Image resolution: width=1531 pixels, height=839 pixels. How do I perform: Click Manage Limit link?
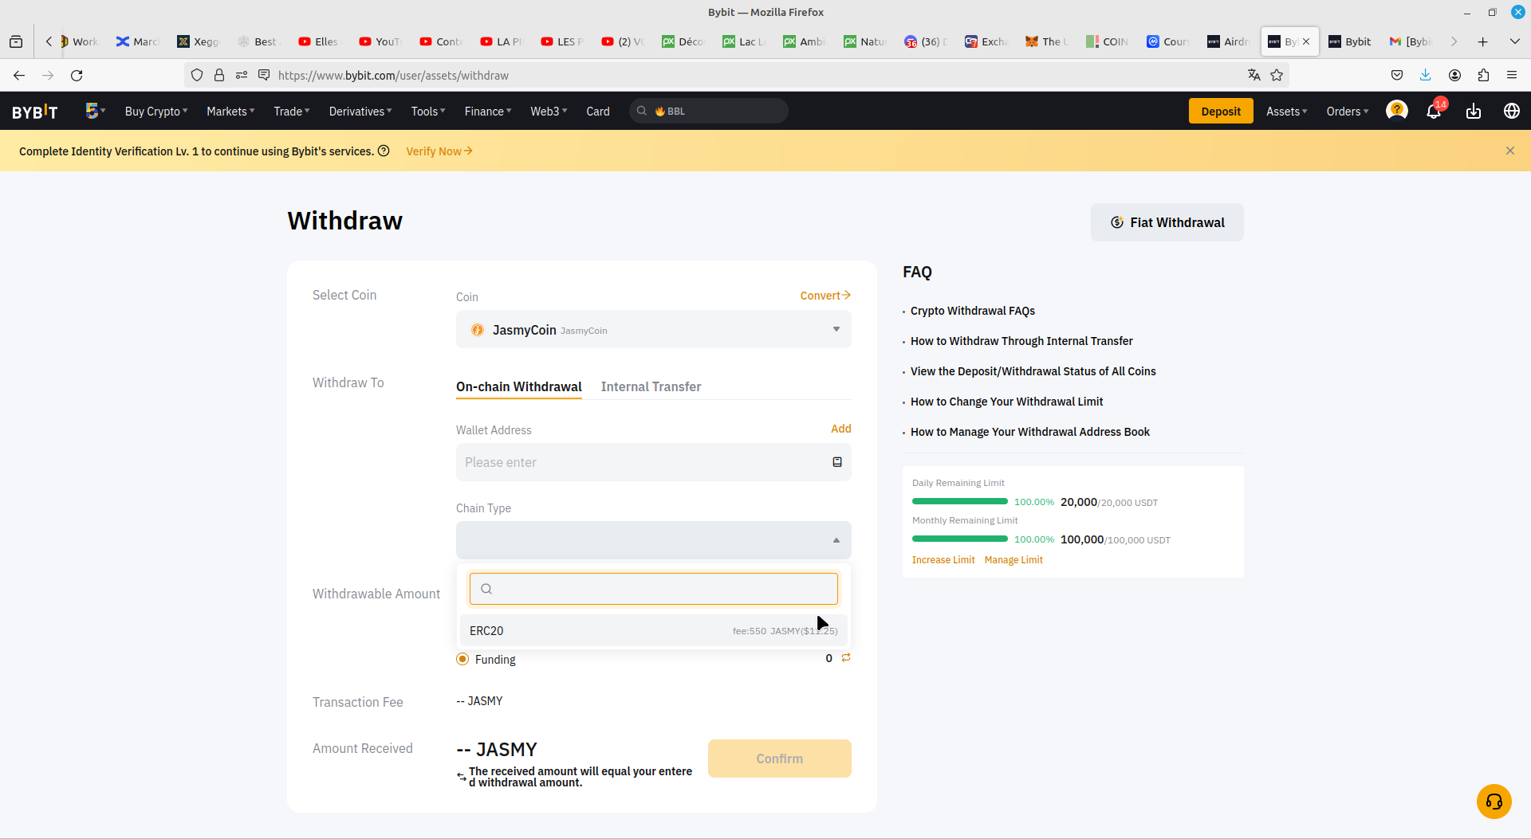[1013, 560]
